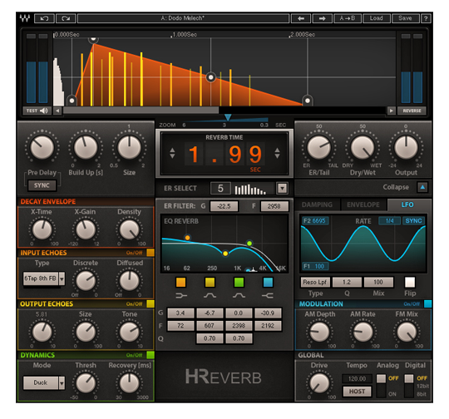The width and height of the screenshot is (449, 419).
Task: Switch to the Envelope tab
Action: (363, 205)
